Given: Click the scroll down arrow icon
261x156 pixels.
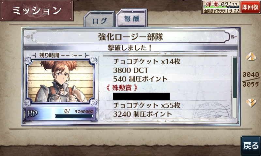Looking at the screenshot, I should pos(251,103).
